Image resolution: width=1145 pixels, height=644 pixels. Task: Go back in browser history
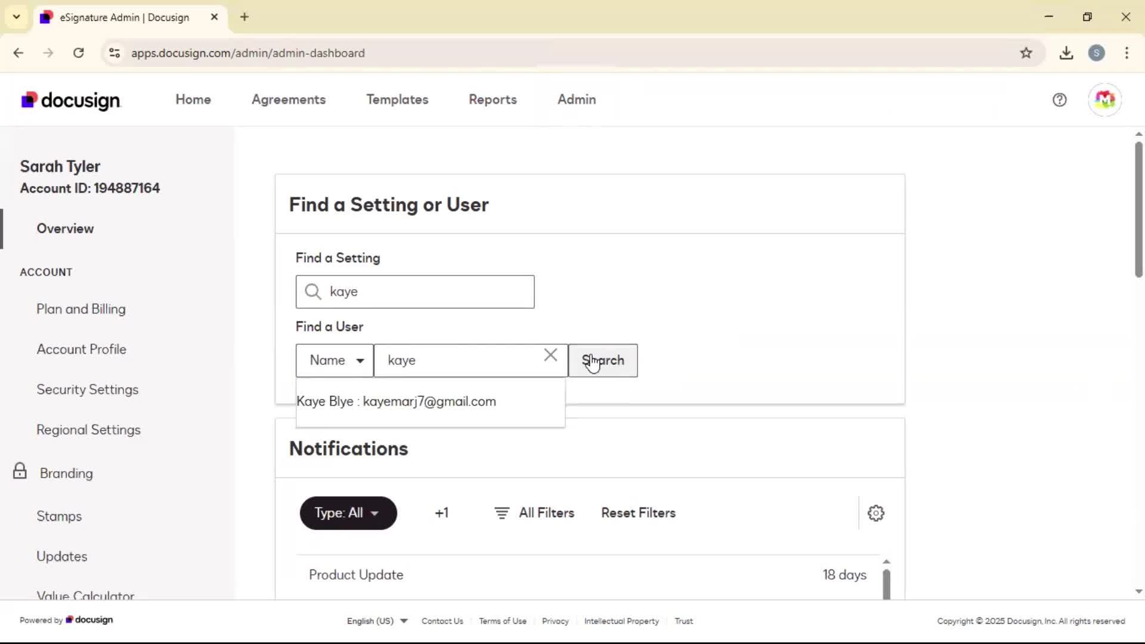tap(18, 53)
